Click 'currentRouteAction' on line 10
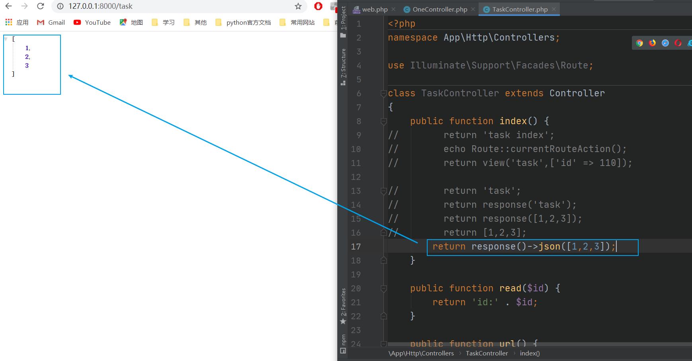This screenshot has height=361, width=692. click(560, 149)
